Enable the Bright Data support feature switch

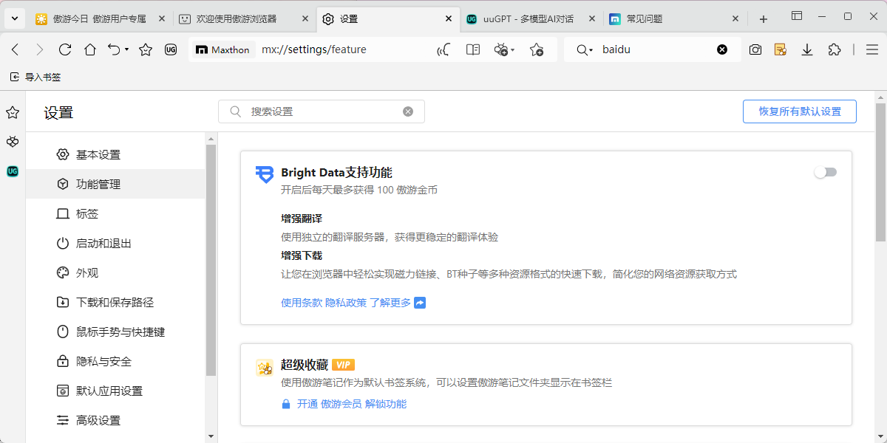[x=825, y=171]
